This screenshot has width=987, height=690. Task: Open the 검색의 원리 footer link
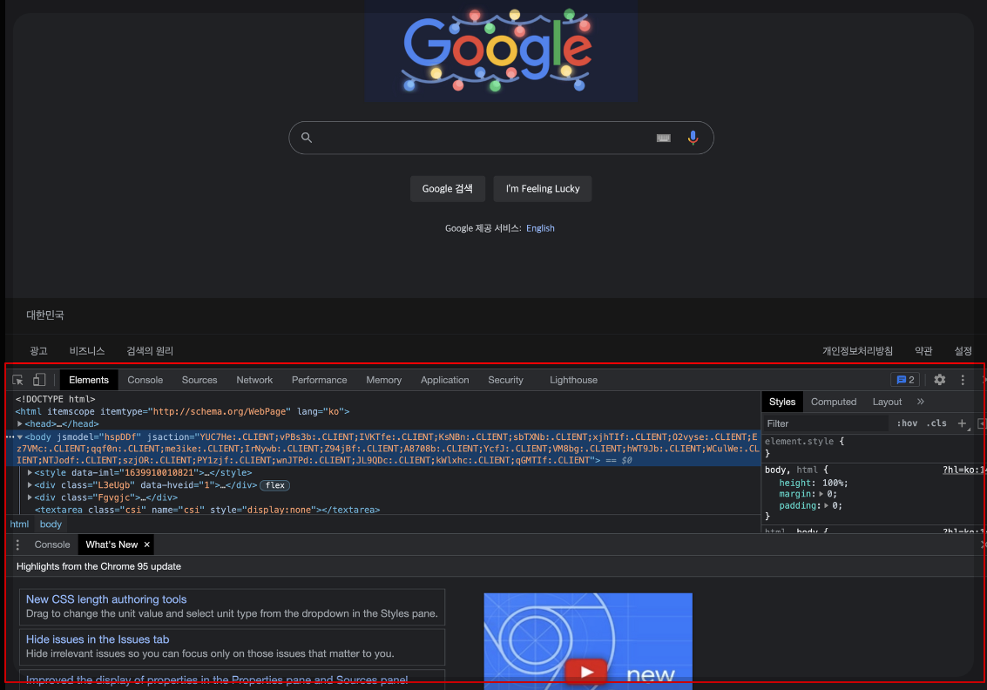[150, 351]
